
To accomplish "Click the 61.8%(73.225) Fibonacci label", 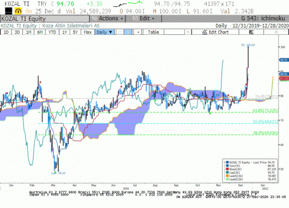I will click(x=265, y=110).
